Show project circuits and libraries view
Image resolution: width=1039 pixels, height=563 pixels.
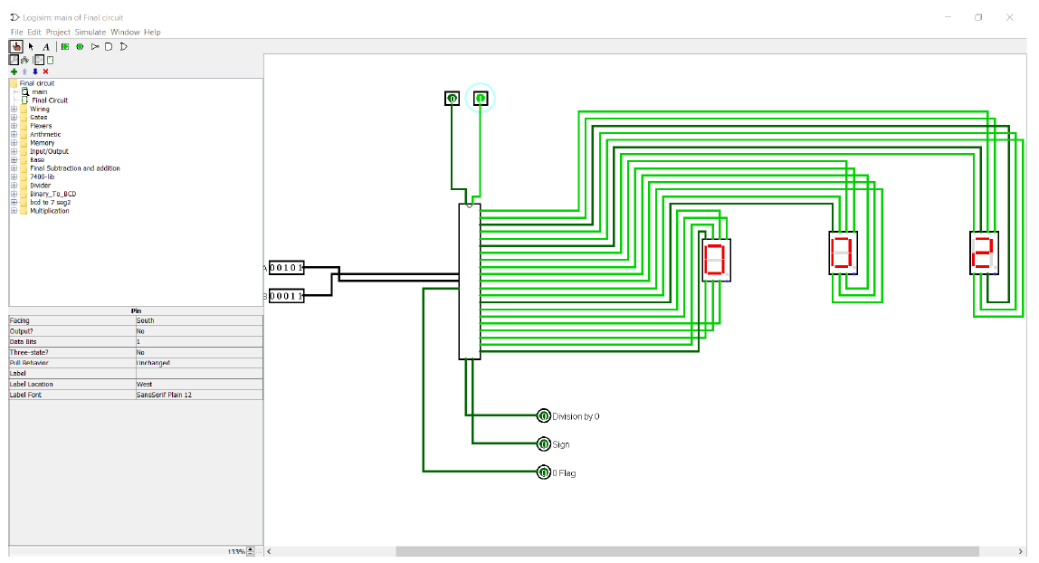point(14,60)
